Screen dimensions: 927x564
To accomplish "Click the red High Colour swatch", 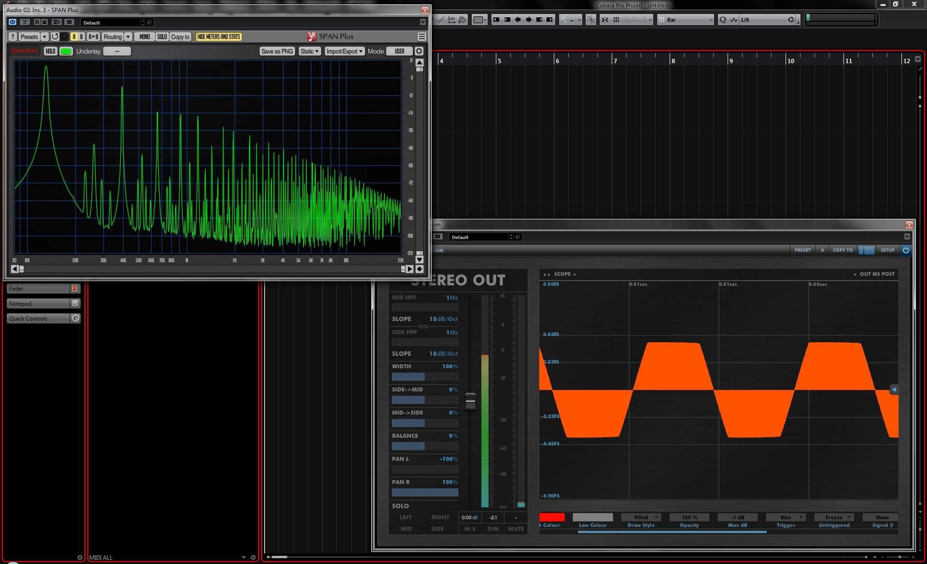I will click(552, 517).
